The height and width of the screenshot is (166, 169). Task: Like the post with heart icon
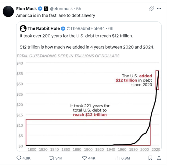84,158
